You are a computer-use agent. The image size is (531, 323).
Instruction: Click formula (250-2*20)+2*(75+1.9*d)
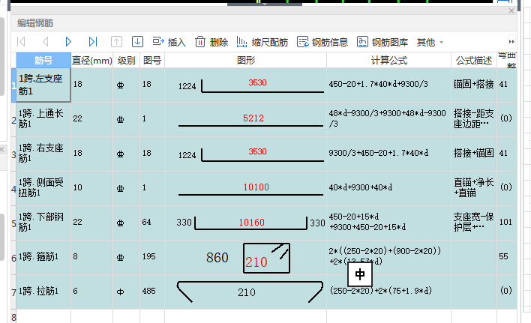[x=381, y=291]
